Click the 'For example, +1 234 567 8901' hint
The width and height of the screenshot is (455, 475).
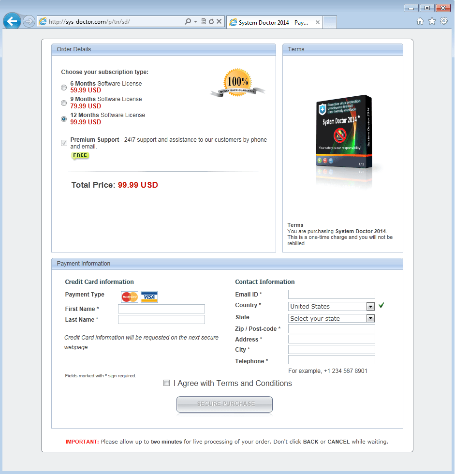coord(327,371)
